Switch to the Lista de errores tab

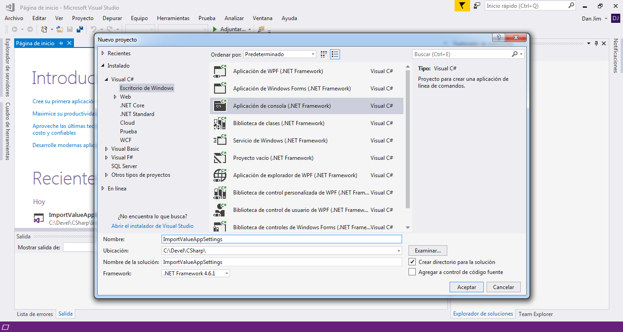click(x=35, y=314)
